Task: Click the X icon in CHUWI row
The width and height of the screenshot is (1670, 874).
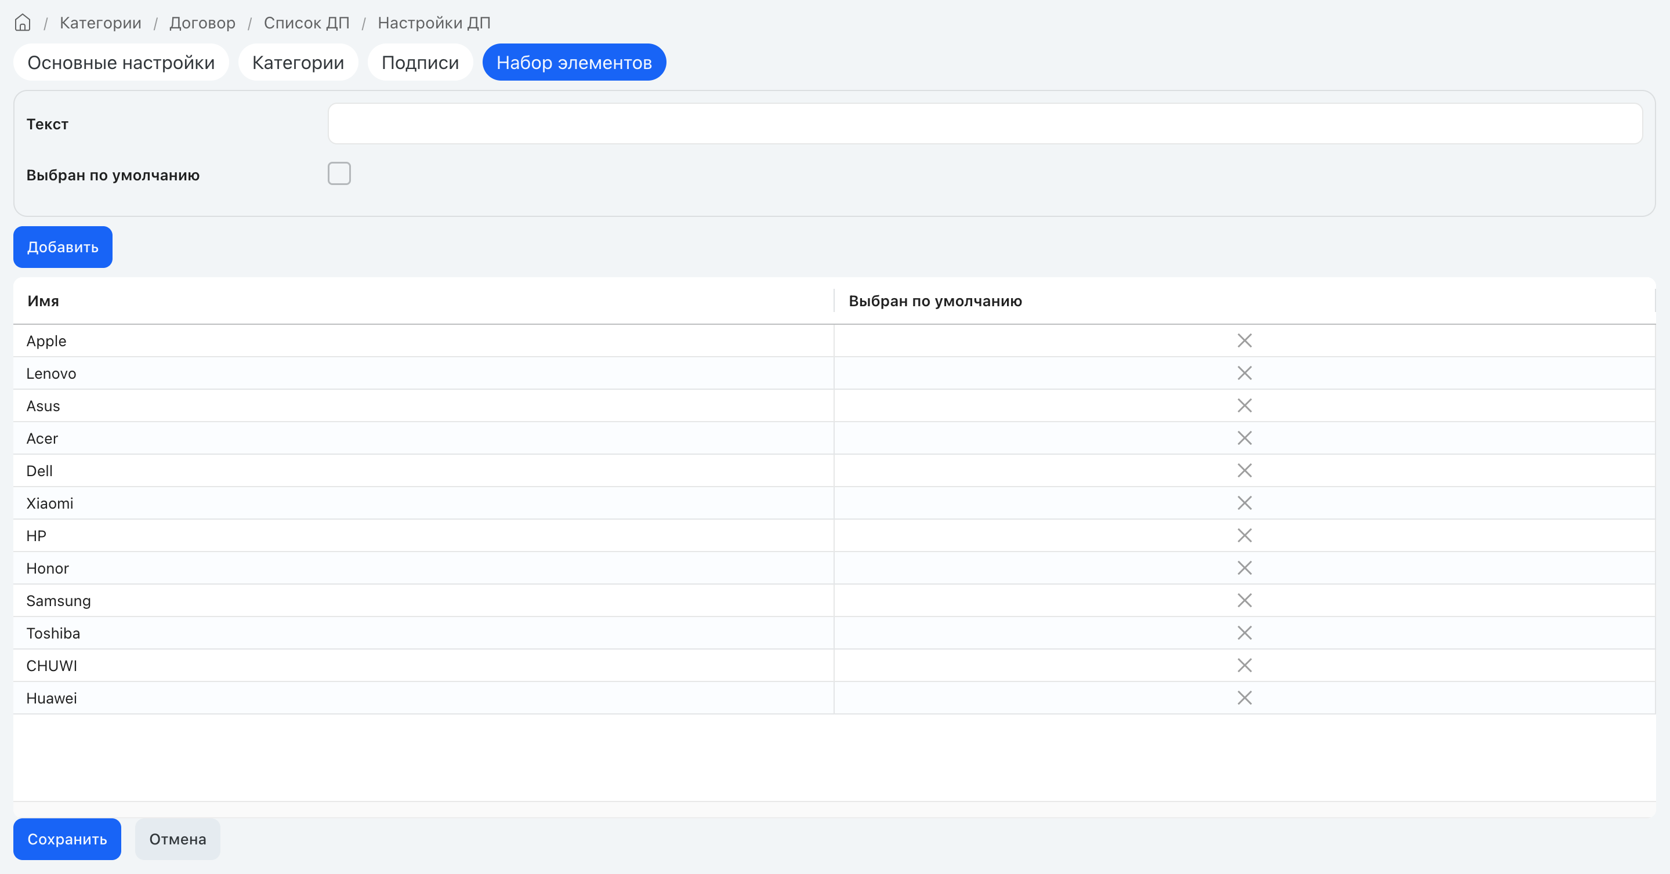Action: [x=1244, y=665]
